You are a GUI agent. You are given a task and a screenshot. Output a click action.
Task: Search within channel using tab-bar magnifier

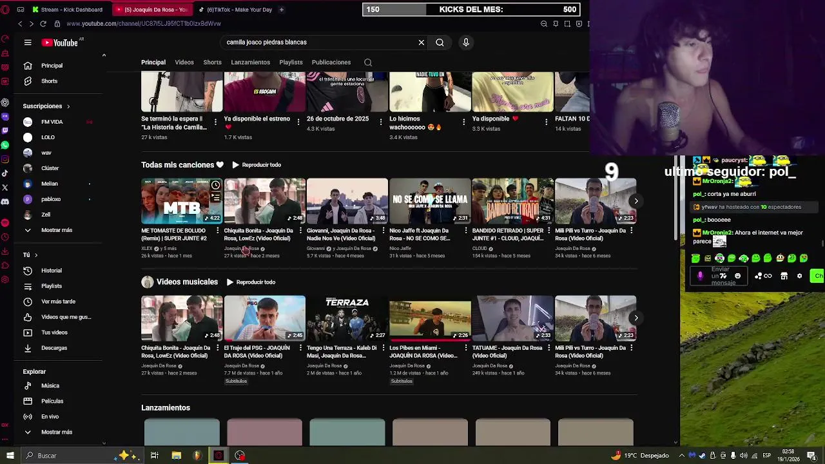[x=368, y=63]
